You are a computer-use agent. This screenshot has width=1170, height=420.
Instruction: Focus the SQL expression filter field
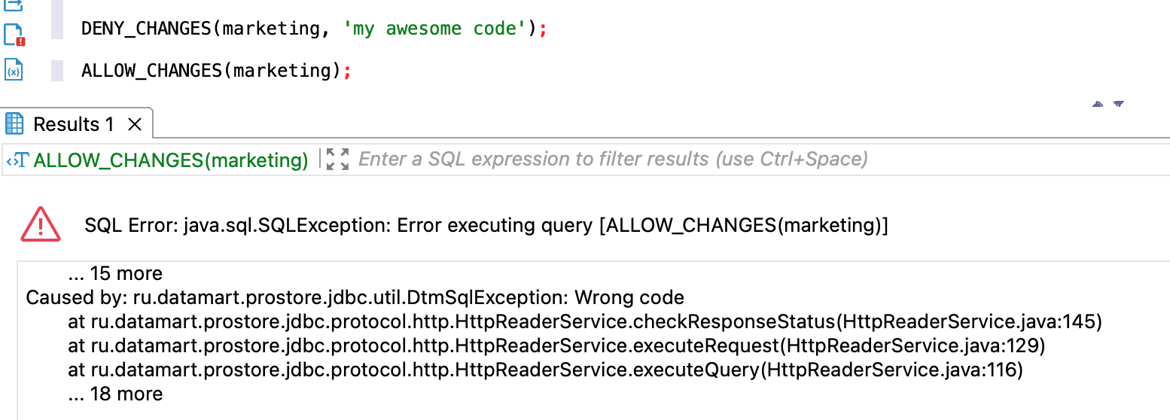point(612,160)
